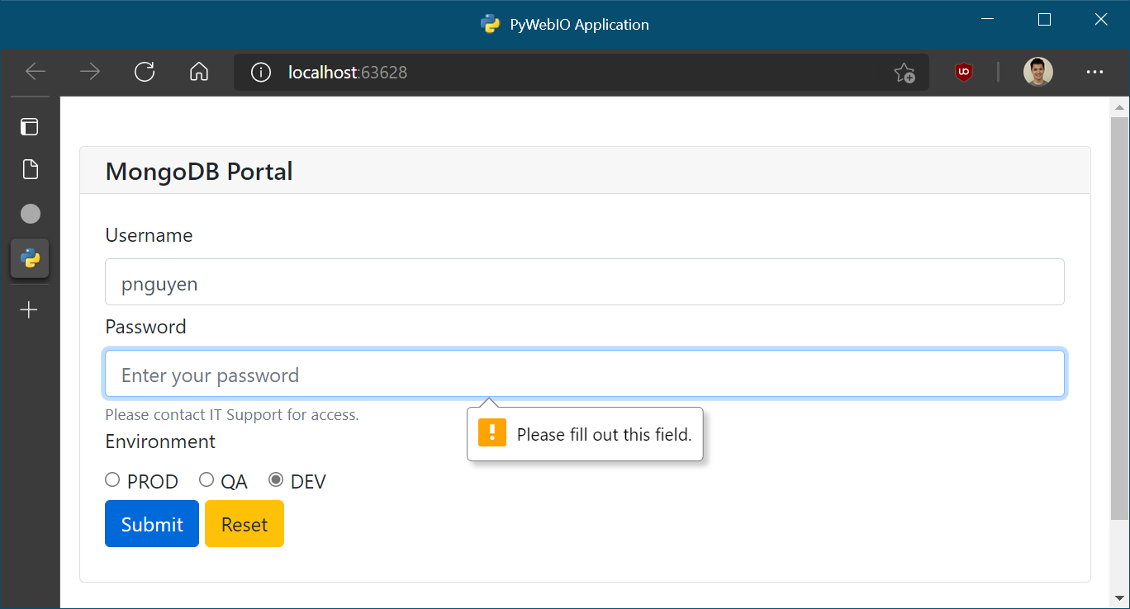The width and height of the screenshot is (1130, 609).
Task: Select the DEV environment option
Action: [x=276, y=479]
